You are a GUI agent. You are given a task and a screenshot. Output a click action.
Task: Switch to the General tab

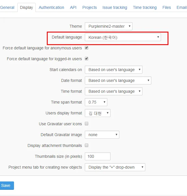coord(7,7)
